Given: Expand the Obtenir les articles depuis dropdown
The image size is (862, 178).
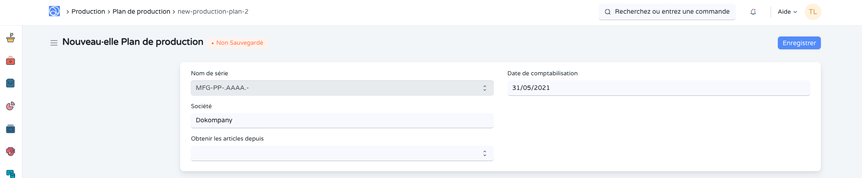Looking at the screenshot, I should [342, 153].
